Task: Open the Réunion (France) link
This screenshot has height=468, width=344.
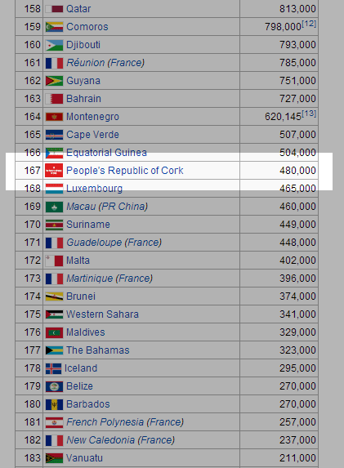Action: (x=105, y=63)
